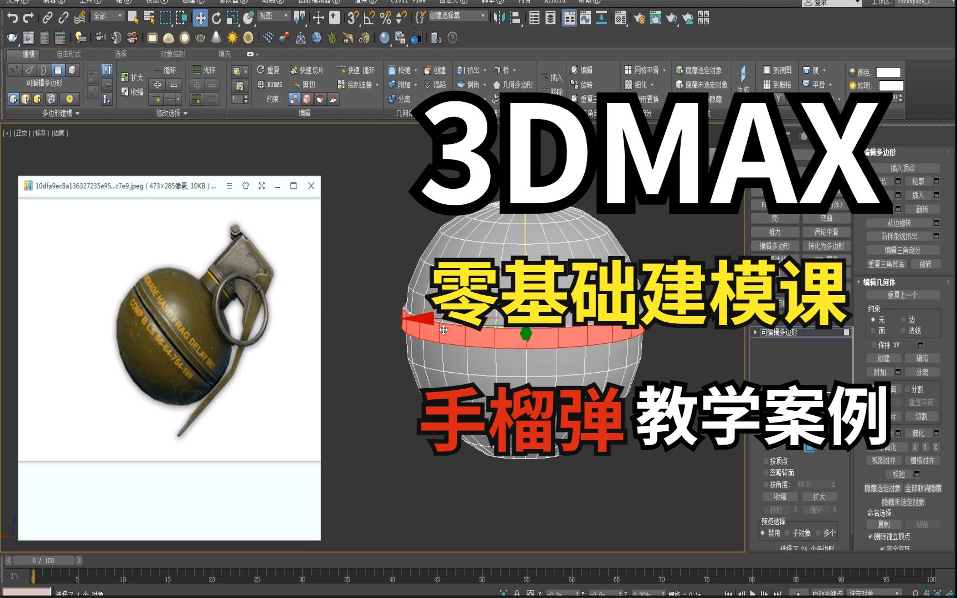Select the 面 constraint radio button
Screen dimensions: 957x598
click(x=873, y=331)
